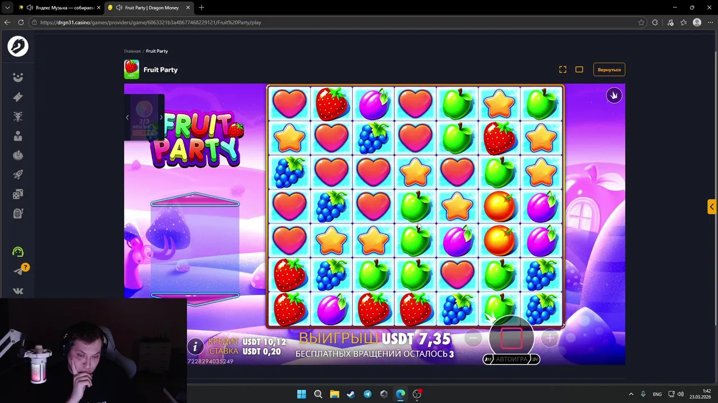Image resolution: width=718 pixels, height=403 pixels.
Task: Go to previous promo slide arrow
Action: tap(127, 118)
